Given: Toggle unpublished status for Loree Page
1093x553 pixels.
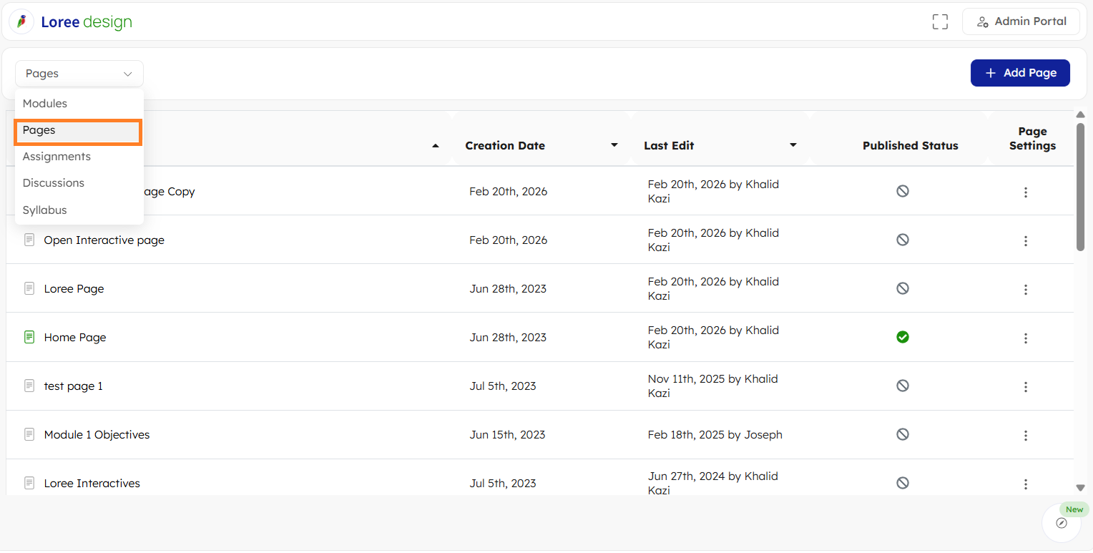Looking at the screenshot, I should 903,288.
